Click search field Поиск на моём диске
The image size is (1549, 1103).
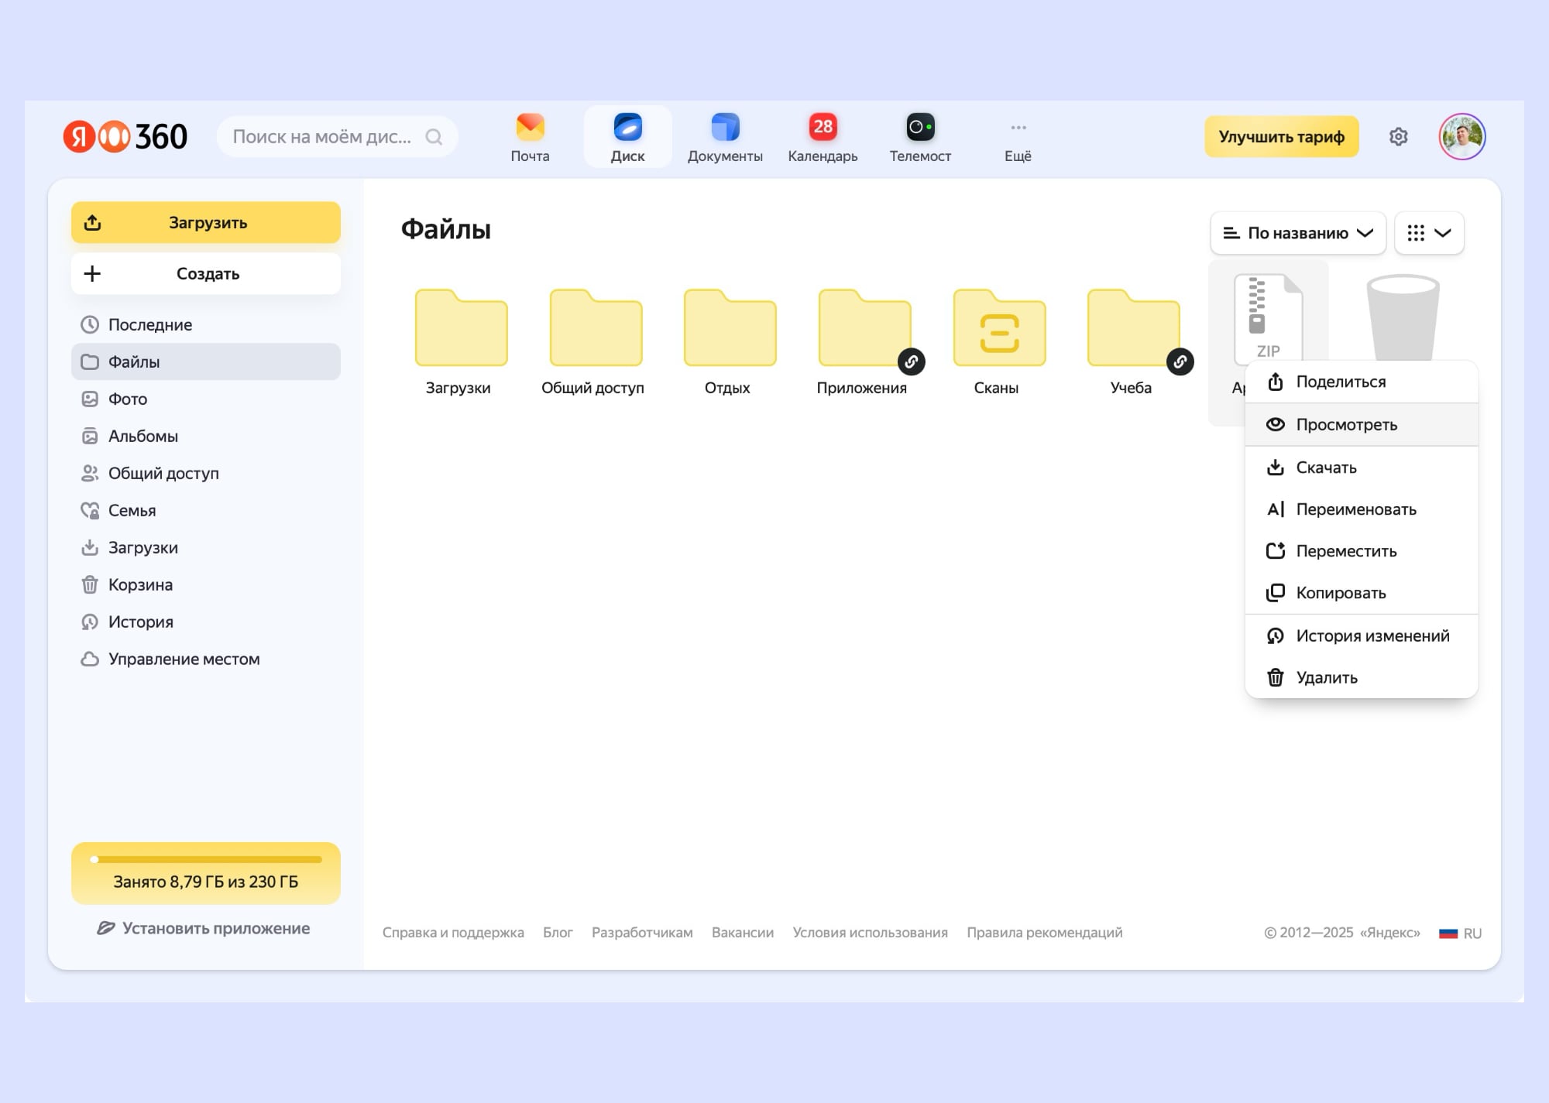tap(322, 137)
